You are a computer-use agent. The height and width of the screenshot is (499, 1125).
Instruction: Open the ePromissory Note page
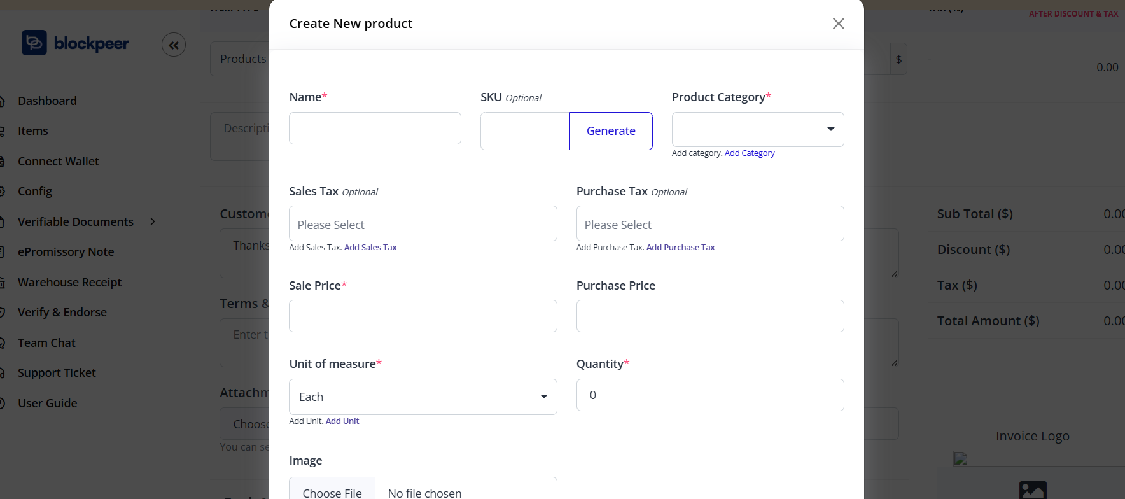(x=66, y=251)
